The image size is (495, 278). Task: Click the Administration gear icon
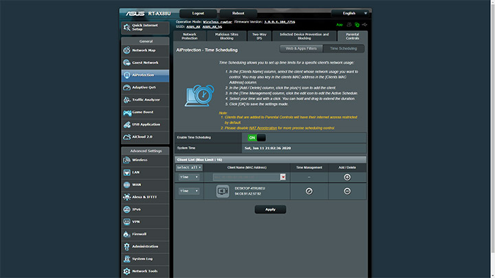(x=126, y=246)
